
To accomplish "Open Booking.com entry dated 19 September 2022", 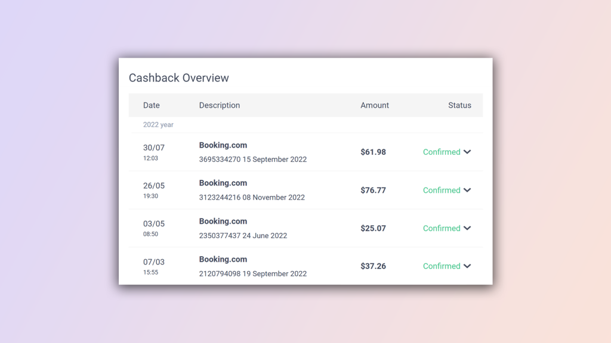I will (253, 266).
